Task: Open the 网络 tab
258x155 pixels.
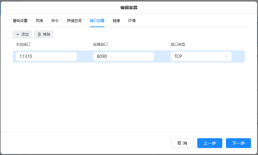Action: (39, 21)
